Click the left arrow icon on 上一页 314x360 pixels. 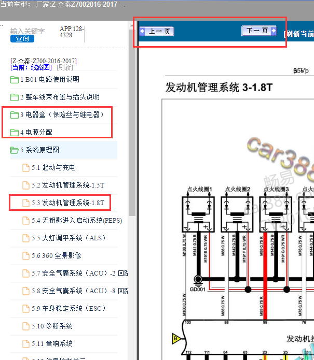coord(143,31)
